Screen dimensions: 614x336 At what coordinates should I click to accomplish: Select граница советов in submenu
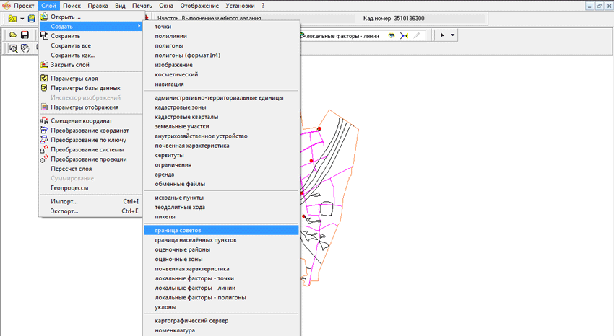(x=221, y=230)
